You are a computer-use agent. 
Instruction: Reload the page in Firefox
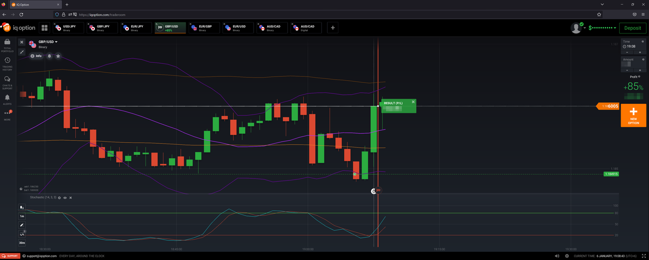[x=21, y=15]
